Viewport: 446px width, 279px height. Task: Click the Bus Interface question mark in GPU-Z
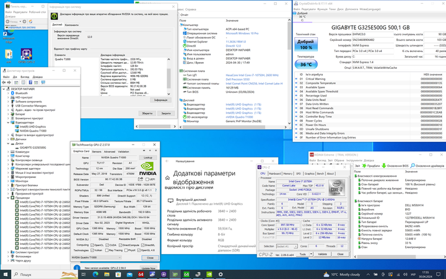[x=155, y=190]
